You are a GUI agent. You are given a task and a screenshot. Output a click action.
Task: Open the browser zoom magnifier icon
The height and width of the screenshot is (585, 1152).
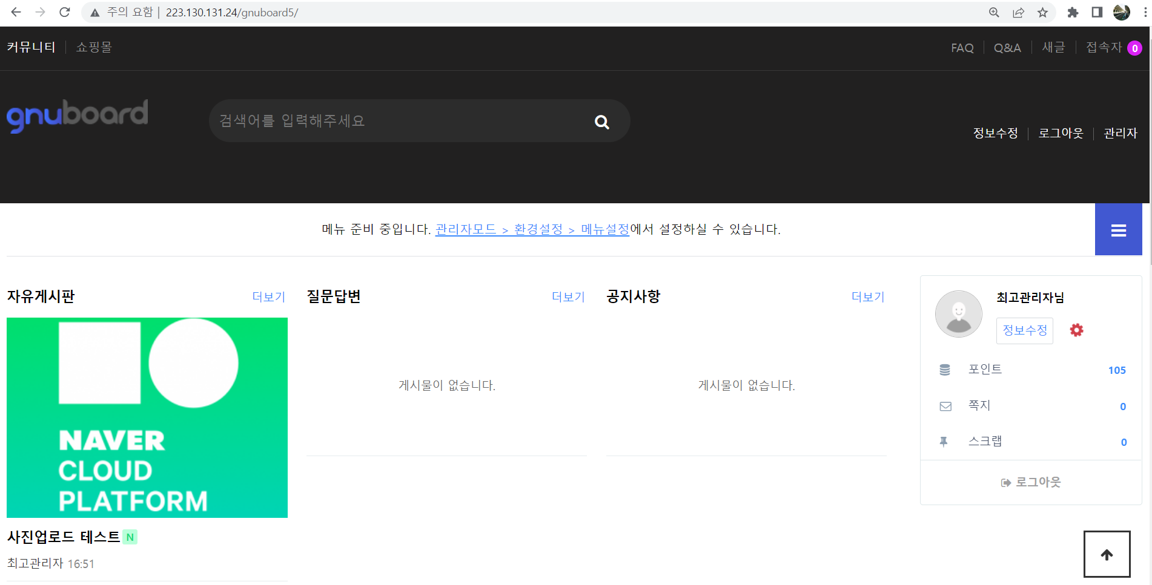pos(994,12)
